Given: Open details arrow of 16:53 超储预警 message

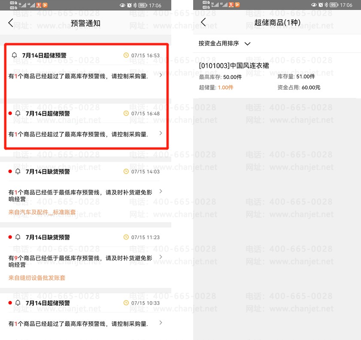Looking at the screenshot, I should [161, 75].
